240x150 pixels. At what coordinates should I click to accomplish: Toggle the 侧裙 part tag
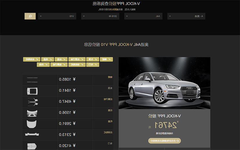point(106,59)
